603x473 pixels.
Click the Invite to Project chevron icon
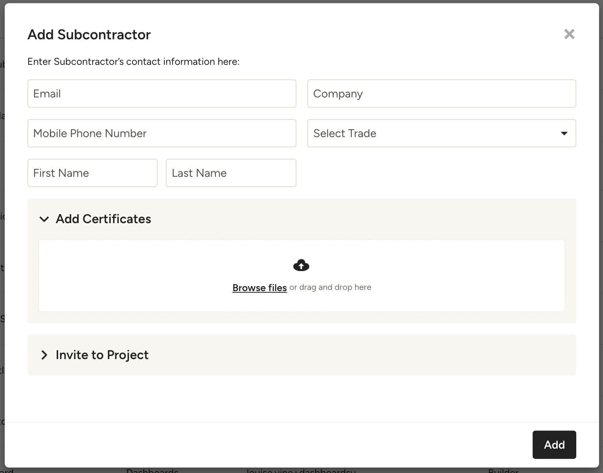[44, 355]
